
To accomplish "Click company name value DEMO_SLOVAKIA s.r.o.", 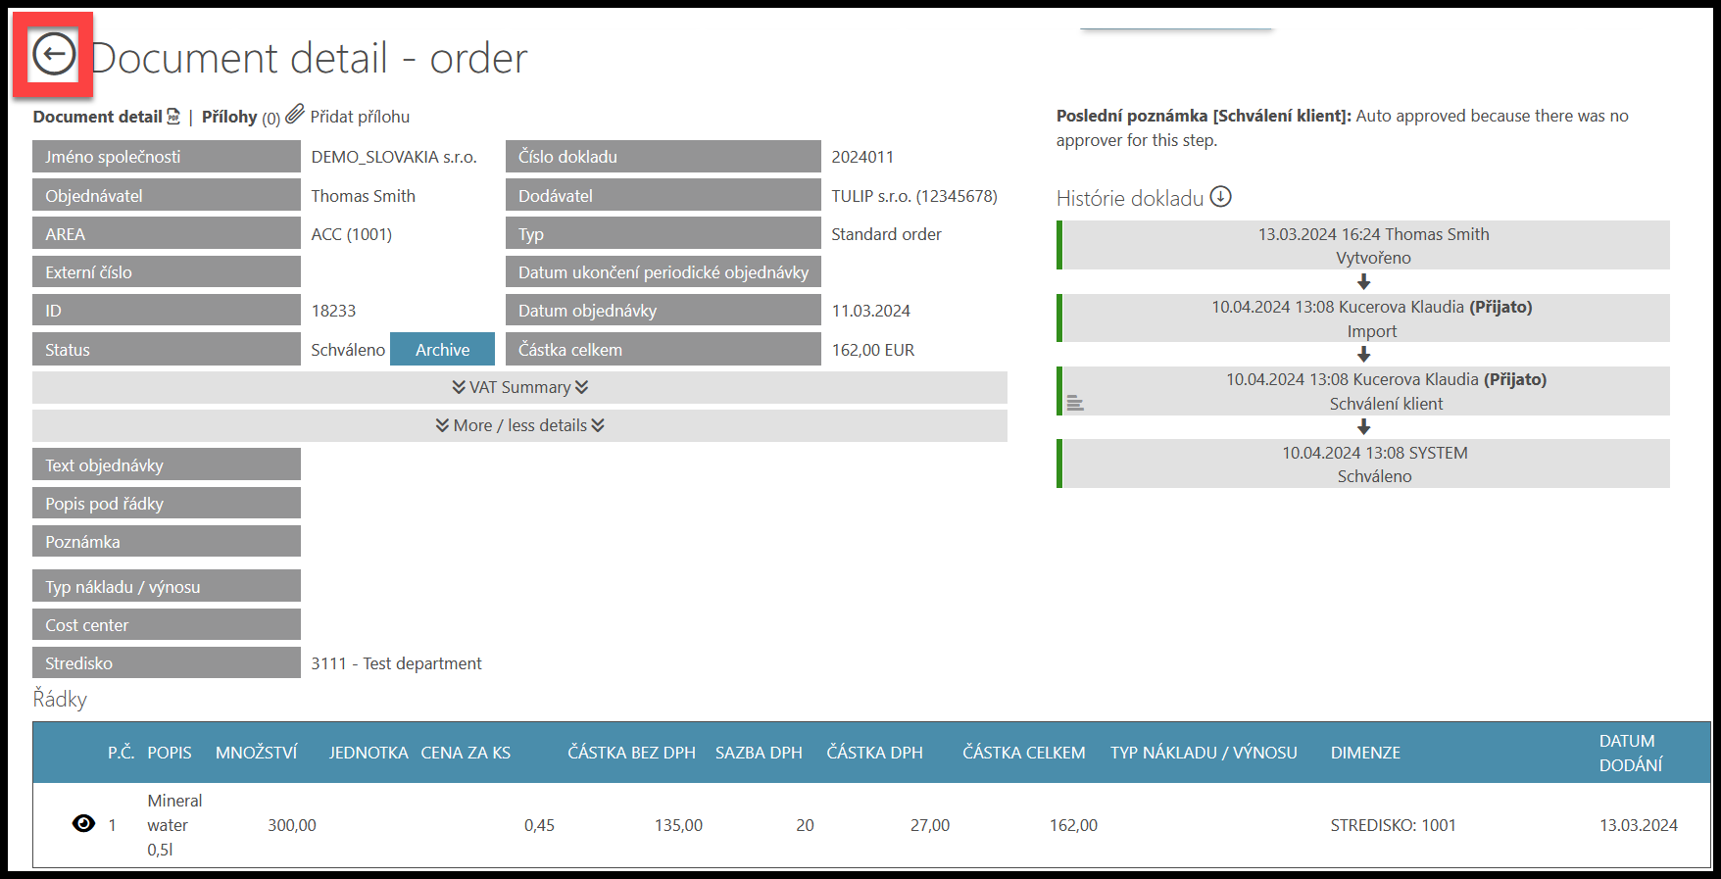I will (x=394, y=157).
